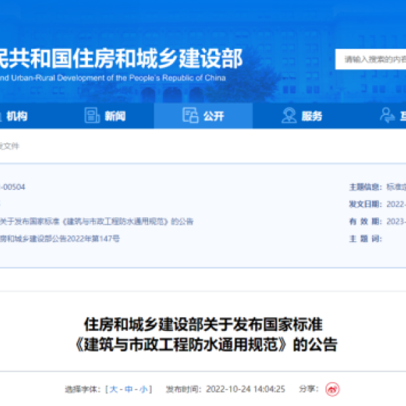Click the 文件 breadcrumb link
The image size is (406, 406).
coord(9,146)
